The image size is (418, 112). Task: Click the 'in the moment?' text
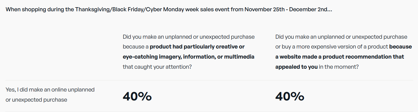[339, 67]
